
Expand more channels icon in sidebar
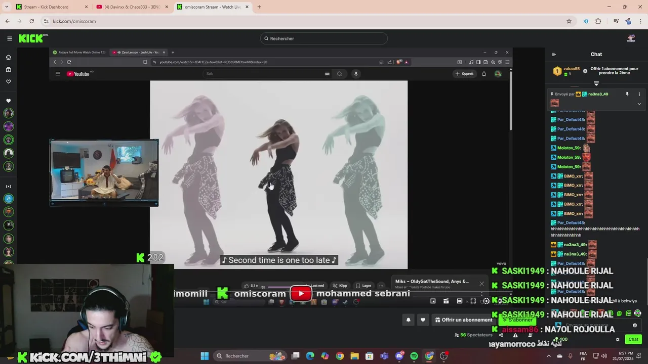click(8, 187)
